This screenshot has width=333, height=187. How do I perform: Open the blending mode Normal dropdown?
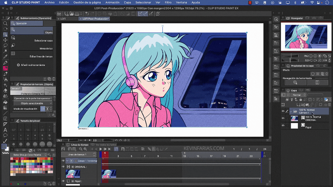coord(297,95)
